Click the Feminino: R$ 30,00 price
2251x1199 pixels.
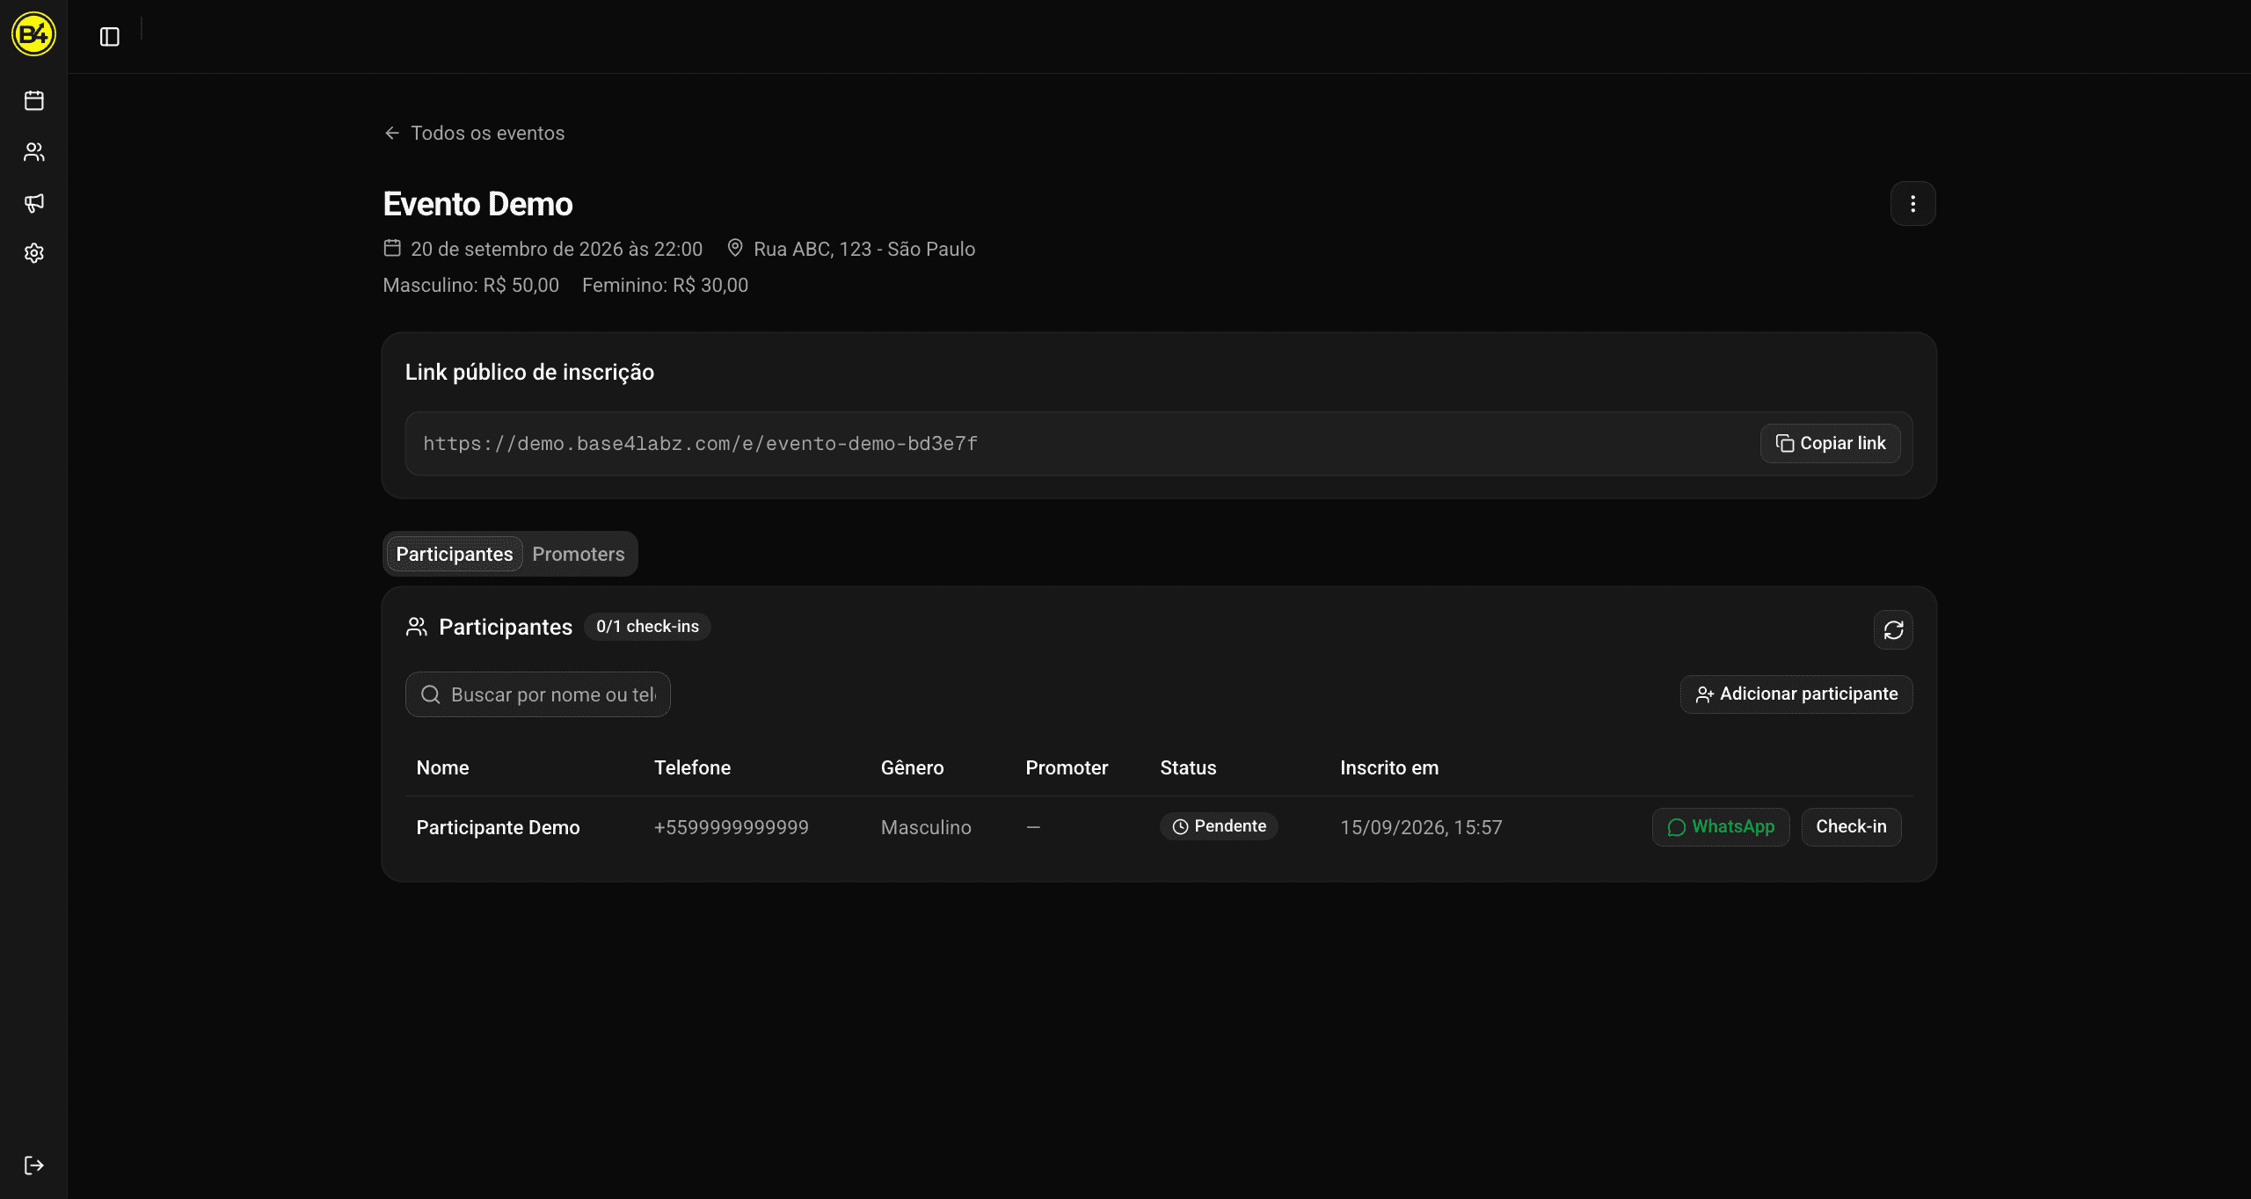[665, 285]
